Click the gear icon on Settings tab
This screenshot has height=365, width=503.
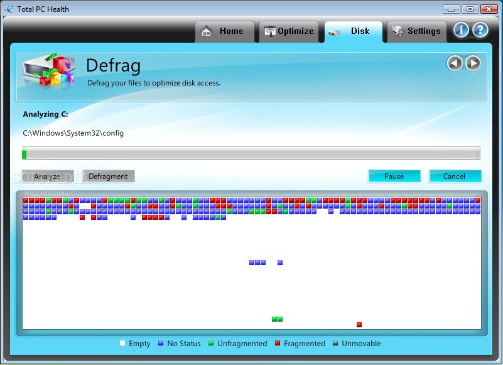point(398,31)
